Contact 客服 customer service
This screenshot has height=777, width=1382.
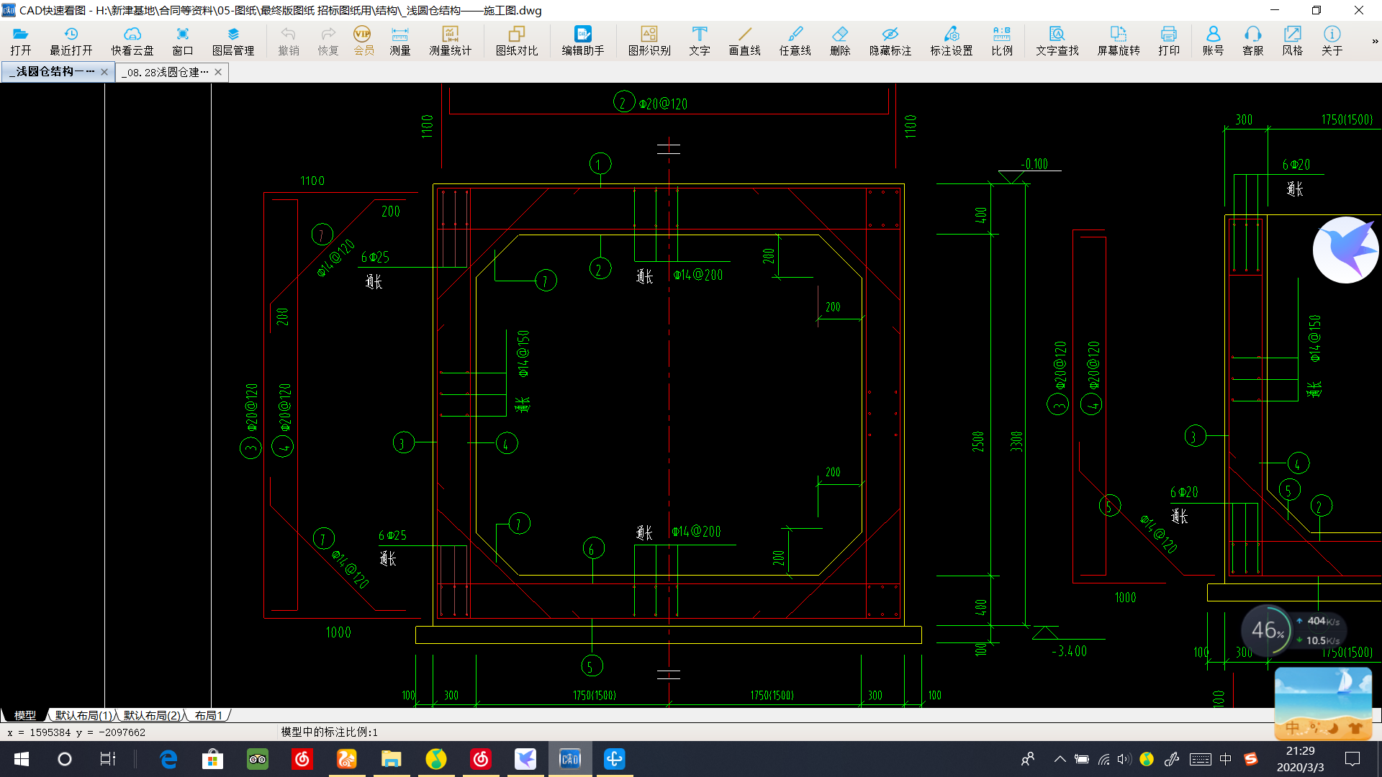click(x=1253, y=41)
